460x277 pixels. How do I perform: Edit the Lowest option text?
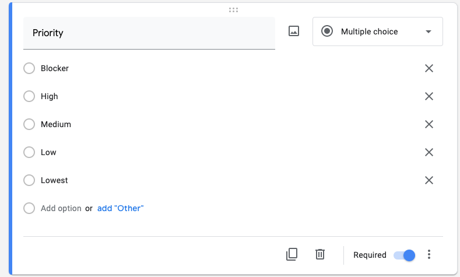tap(54, 180)
